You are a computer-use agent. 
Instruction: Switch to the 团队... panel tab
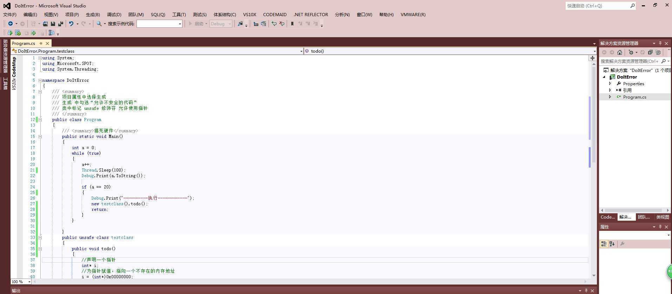pos(644,217)
